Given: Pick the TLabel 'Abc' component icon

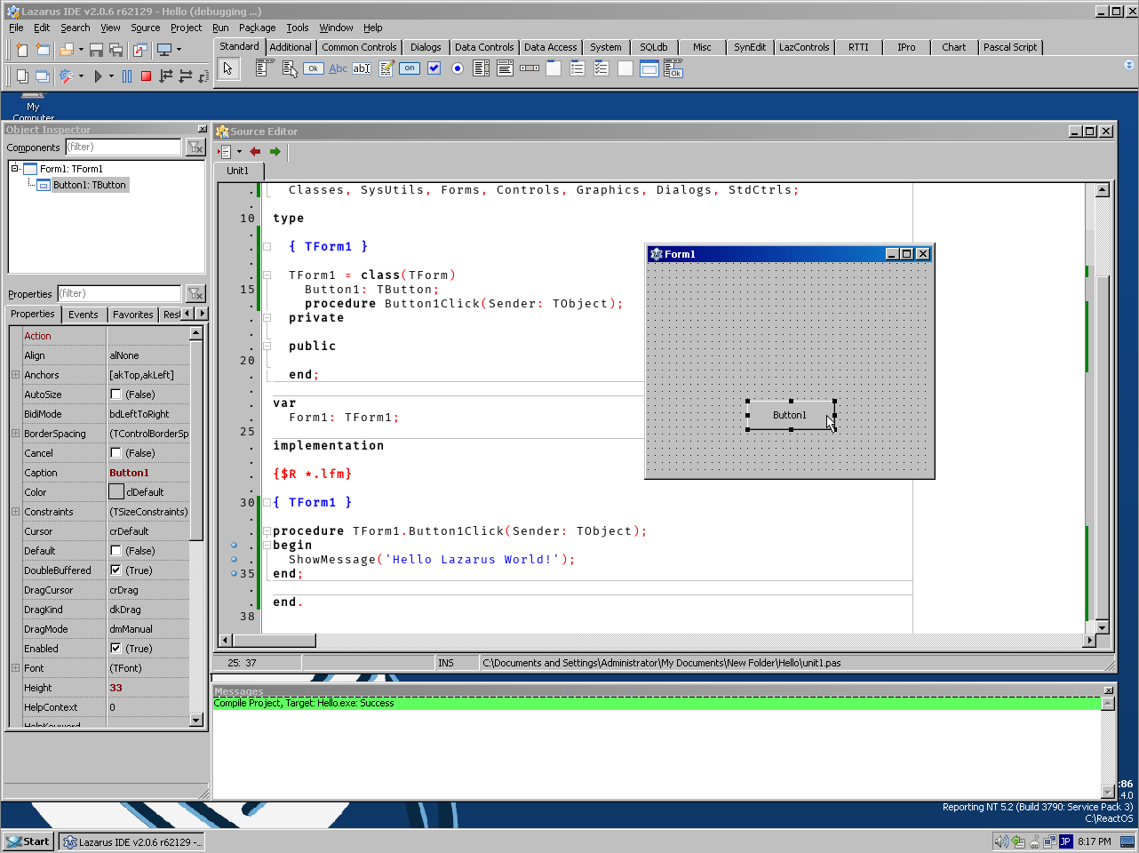Looking at the screenshot, I should (x=338, y=68).
